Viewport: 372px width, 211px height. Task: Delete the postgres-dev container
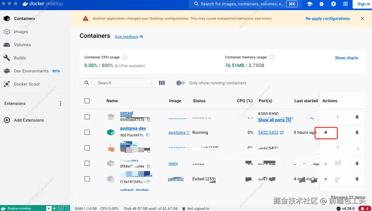pos(357,132)
